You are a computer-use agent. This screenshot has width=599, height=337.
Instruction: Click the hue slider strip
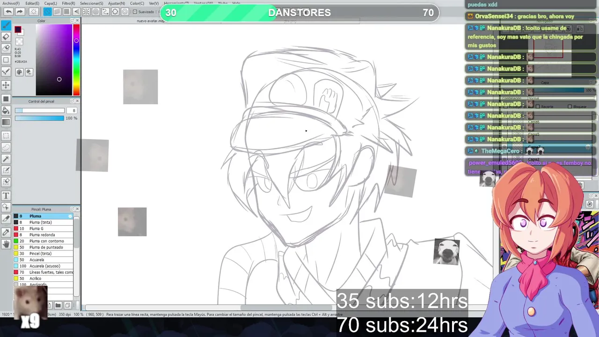[x=76, y=60]
